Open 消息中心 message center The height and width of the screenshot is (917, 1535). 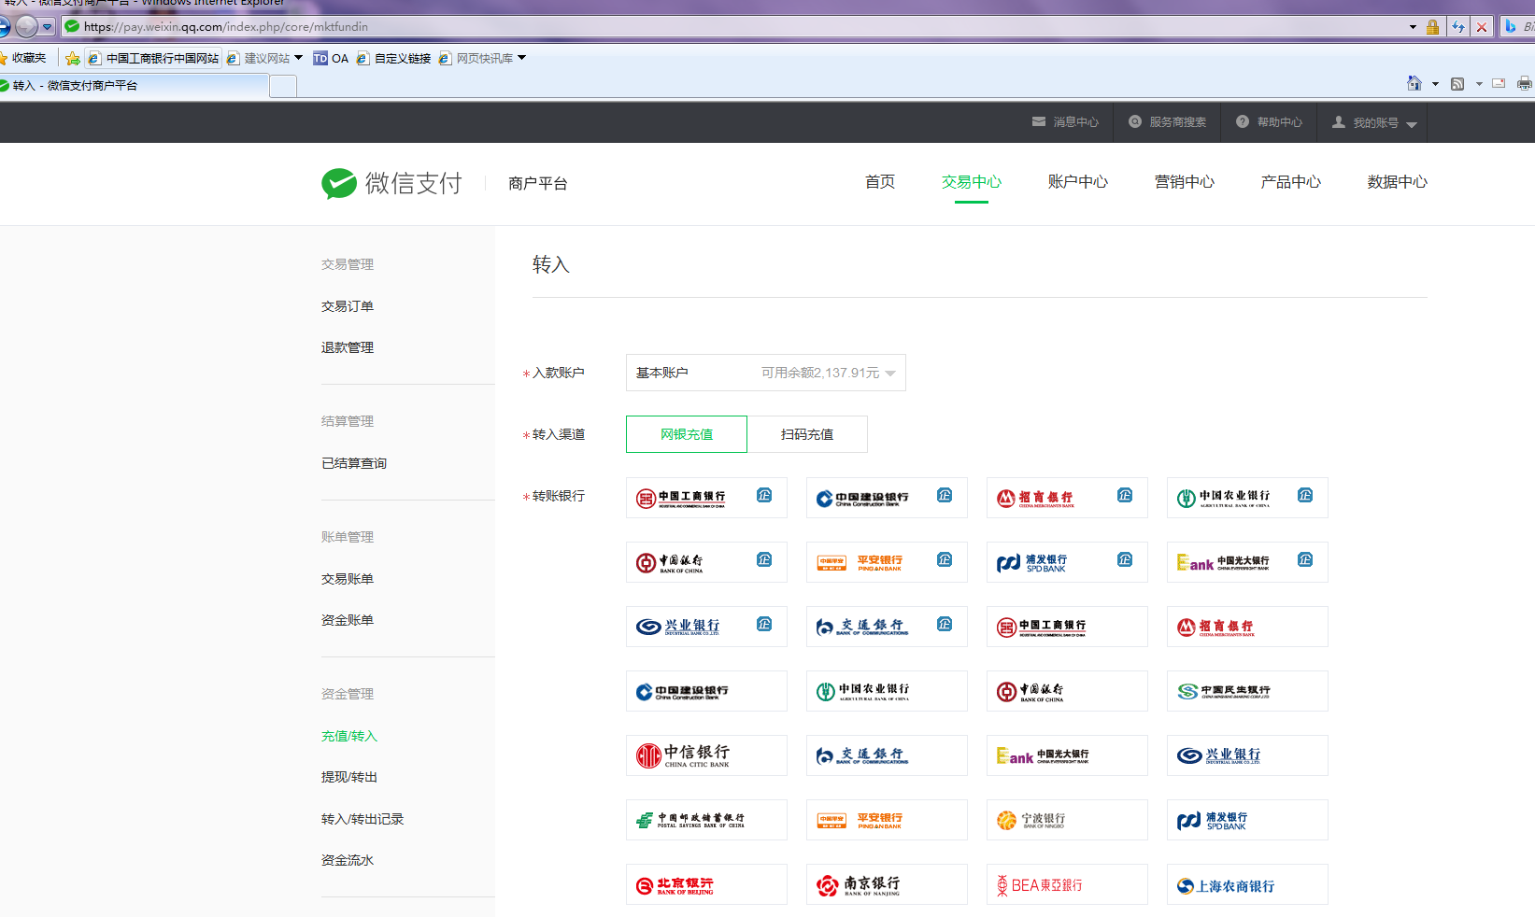tap(1065, 122)
